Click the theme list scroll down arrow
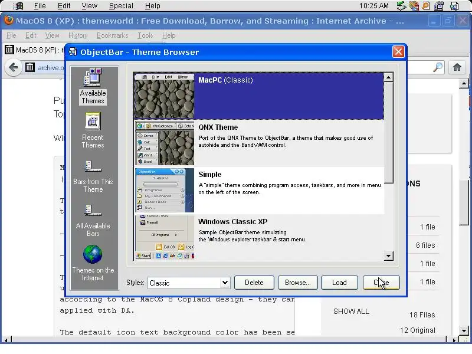472x354 pixels. point(388,256)
